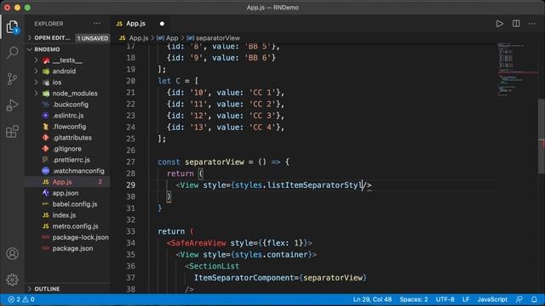The height and width of the screenshot is (306, 545).
Task: Show errors and warnings in status bar
Action: pyautogui.click(x=21, y=299)
